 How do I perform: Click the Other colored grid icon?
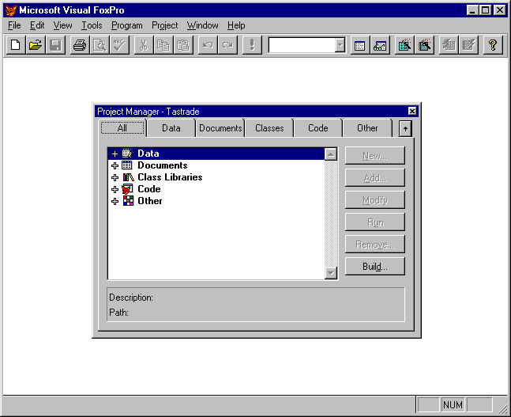pyautogui.click(x=128, y=201)
